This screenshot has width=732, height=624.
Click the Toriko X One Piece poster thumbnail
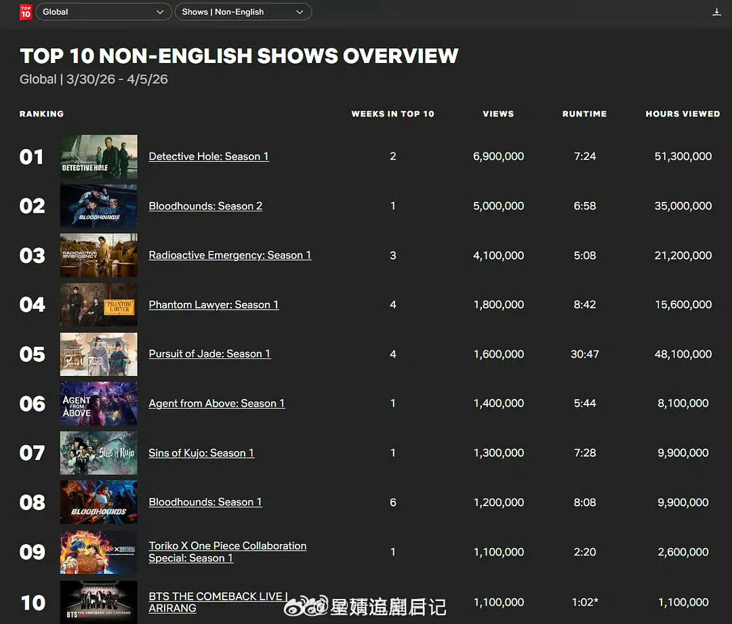[98, 552]
